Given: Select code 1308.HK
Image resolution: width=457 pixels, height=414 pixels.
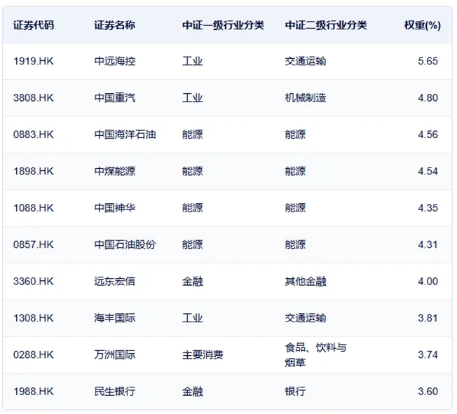Looking at the screenshot, I should click(x=34, y=318).
